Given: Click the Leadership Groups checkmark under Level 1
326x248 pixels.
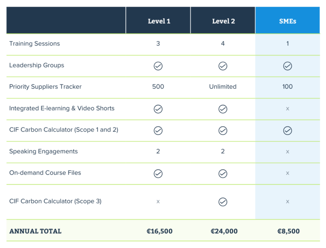Looking at the screenshot, I should tap(158, 66).
